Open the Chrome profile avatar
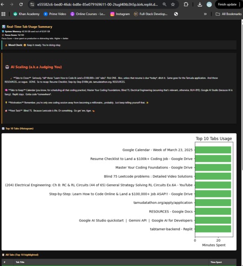Screen dimensions: 243x266 (209, 5)
